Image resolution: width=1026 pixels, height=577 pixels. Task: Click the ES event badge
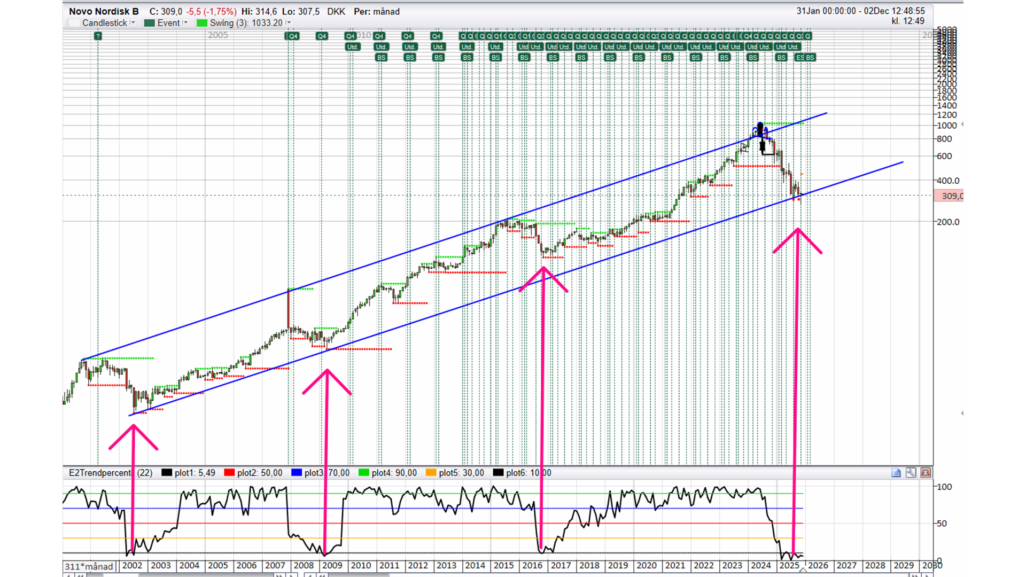click(799, 58)
